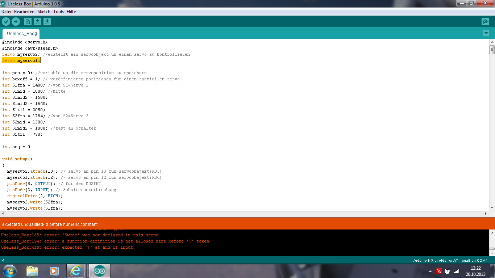Click the network signal tray icon
Screen dimensions: 495x278
point(457,271)
